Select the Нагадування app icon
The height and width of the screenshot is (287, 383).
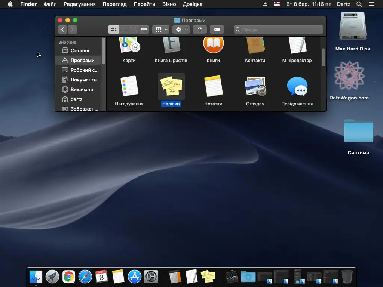pos(129,86)
